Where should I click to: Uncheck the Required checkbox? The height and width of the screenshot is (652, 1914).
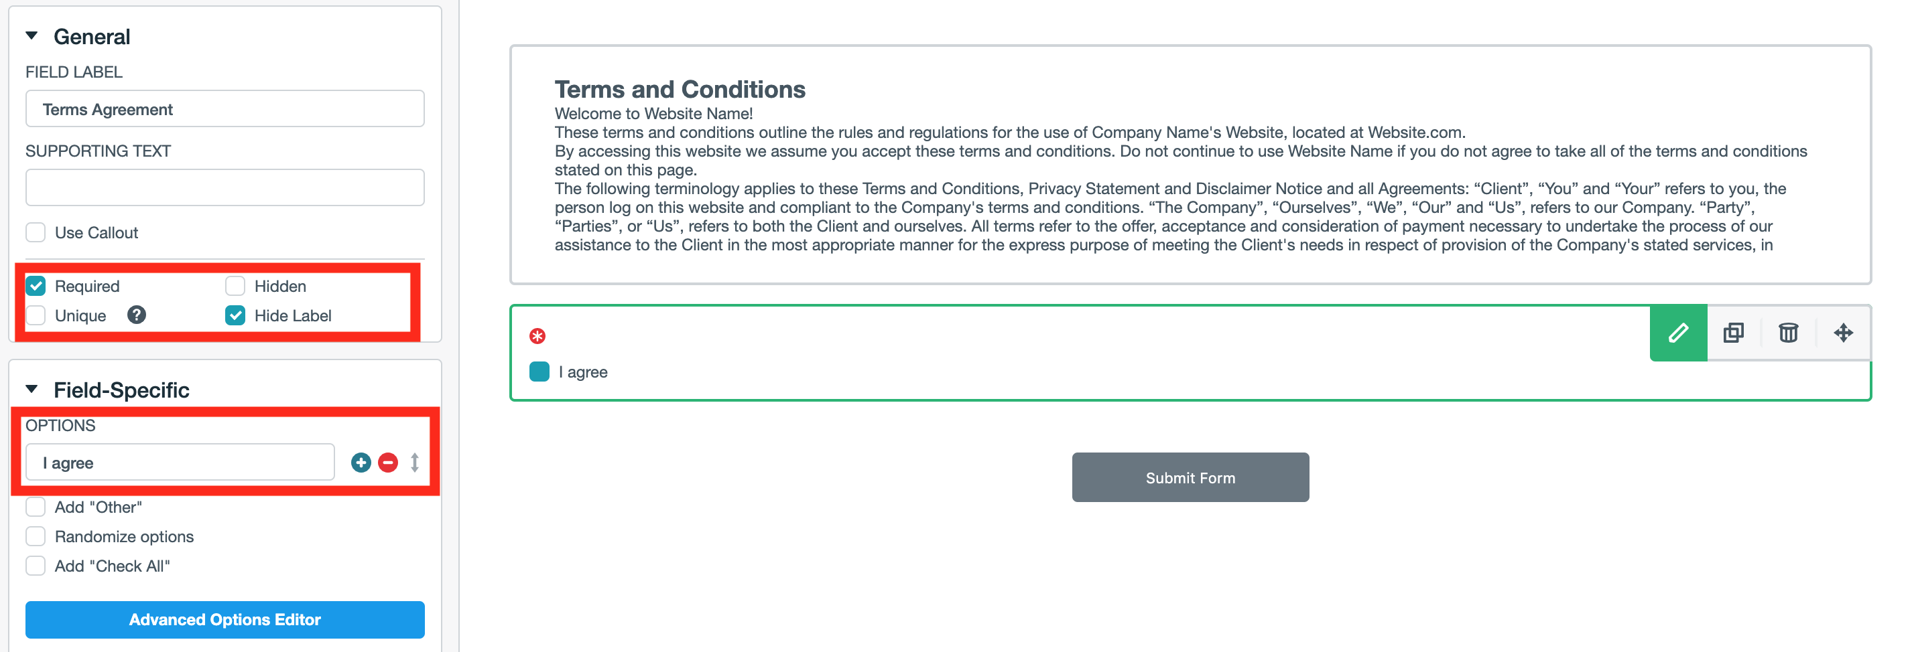coord(36,287)
